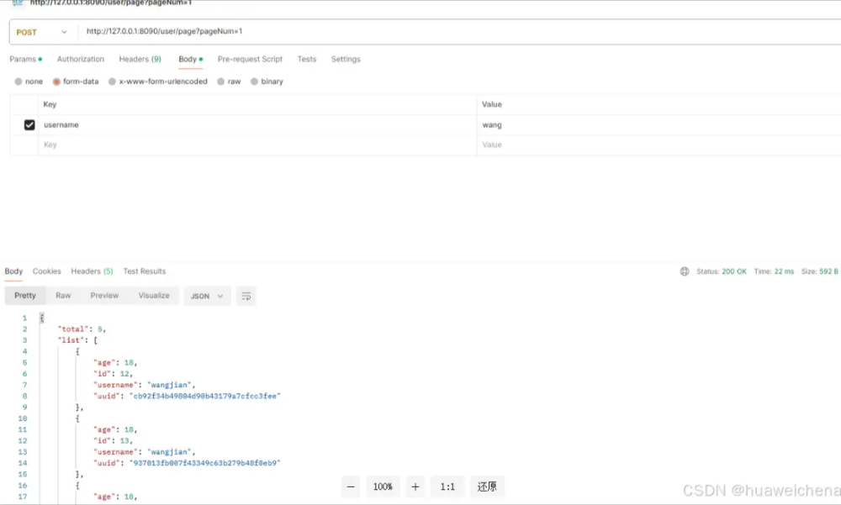Click the word-wrap icon beside JSON

[x=246, y=296]
